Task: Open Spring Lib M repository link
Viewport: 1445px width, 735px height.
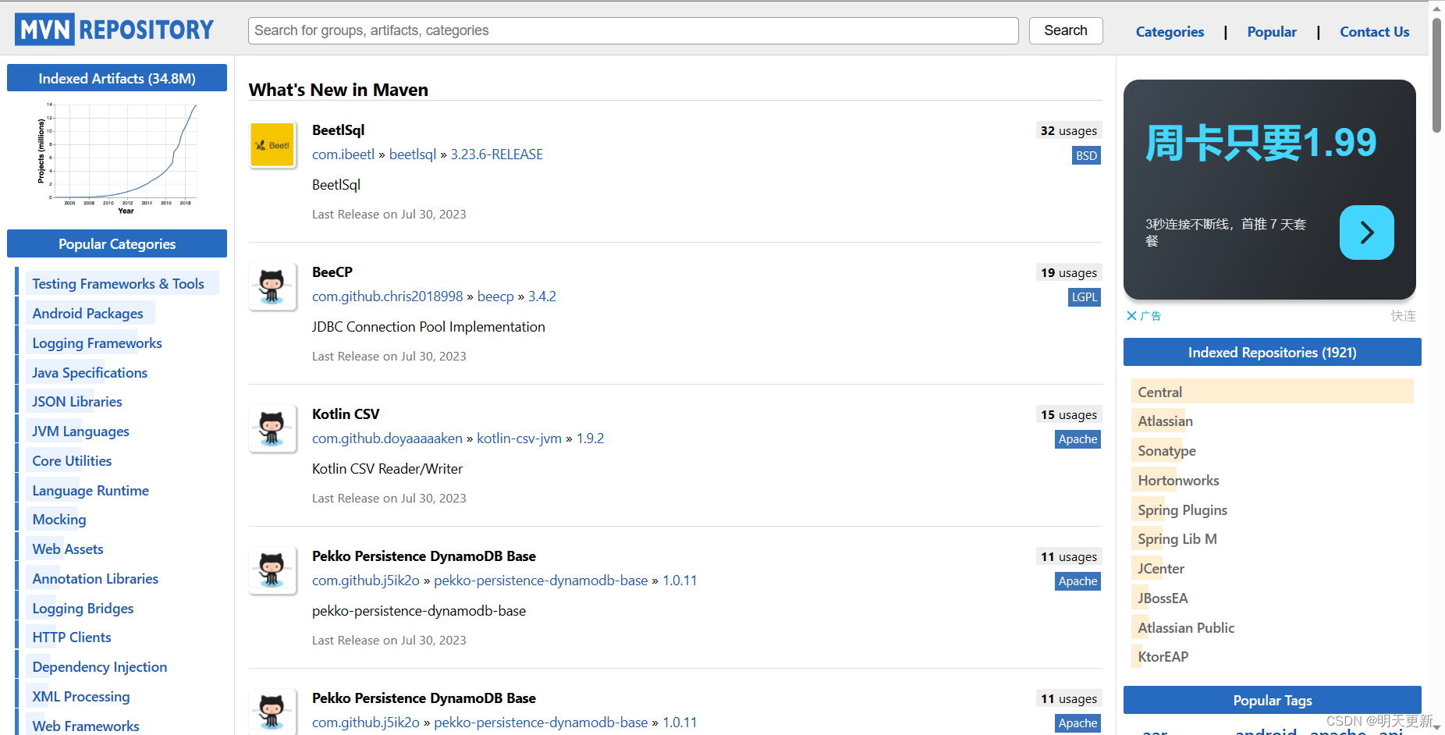Action: click(x=1177, y=539)
